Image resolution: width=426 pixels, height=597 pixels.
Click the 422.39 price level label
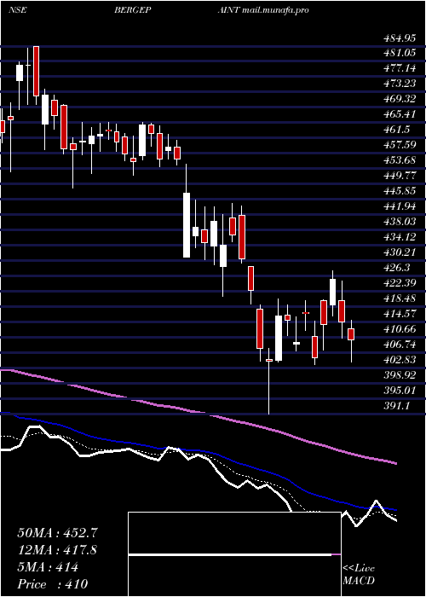coord(399,283)
